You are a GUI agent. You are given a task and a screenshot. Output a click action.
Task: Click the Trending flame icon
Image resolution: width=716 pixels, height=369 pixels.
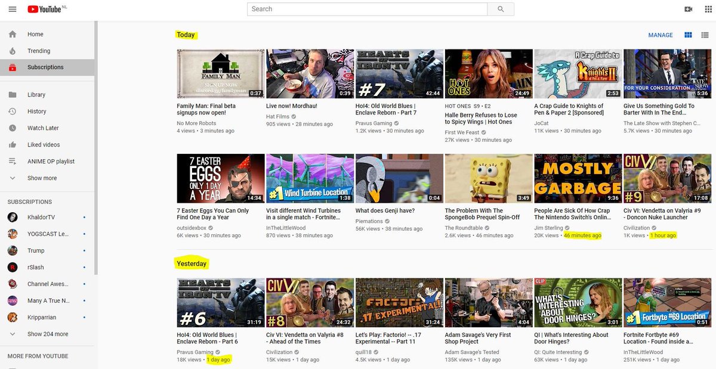pyautogui.click(x=13, y=51)
